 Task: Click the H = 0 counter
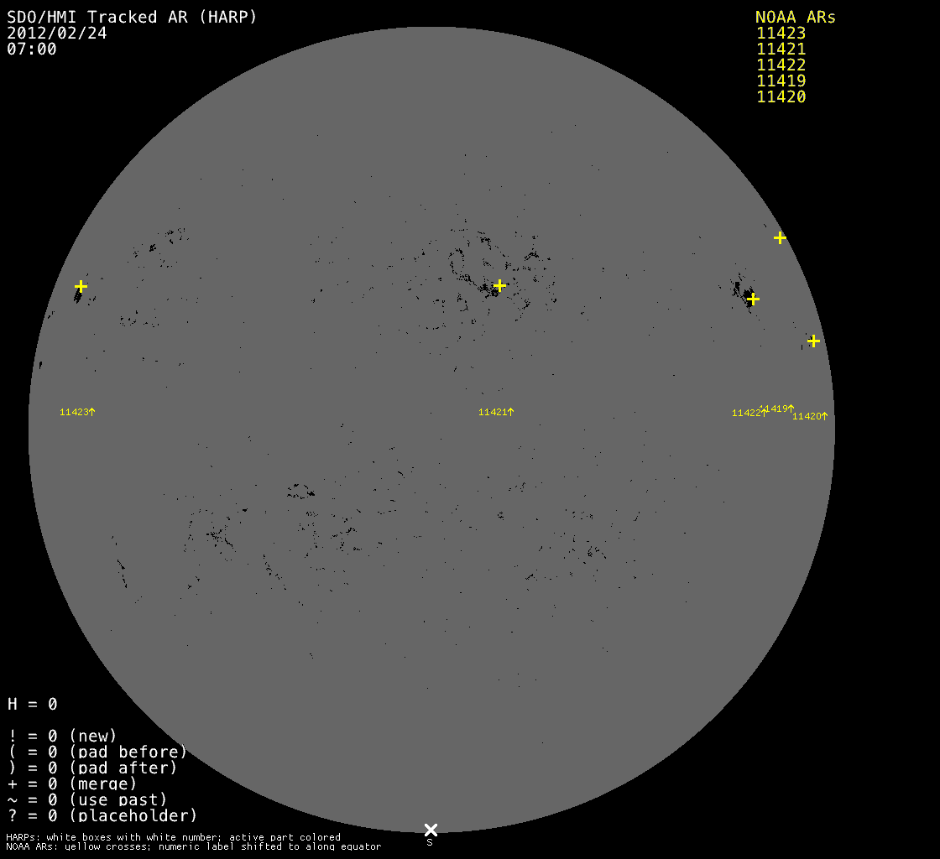tap(32, 704)
